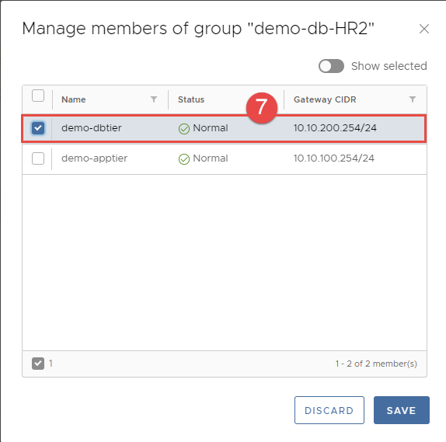
Task: Open the Gateway CIDR column filter
Action: [x=413, y=99]
